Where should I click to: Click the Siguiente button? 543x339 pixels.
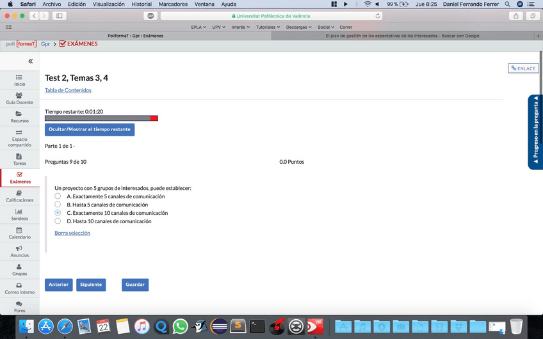(91, 285)
